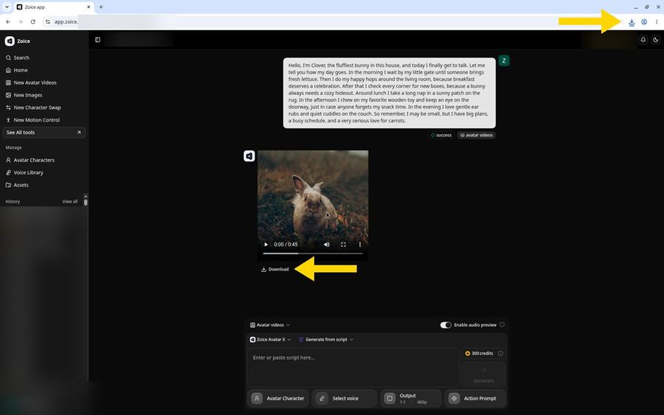Download the generated video
The image size is (664, 415).
(275, 270)
